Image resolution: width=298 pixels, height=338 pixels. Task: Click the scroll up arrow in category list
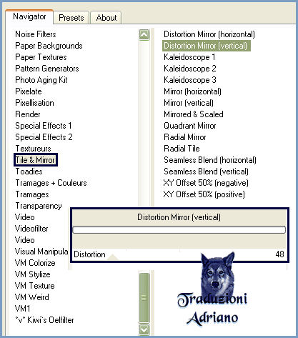click(144, 35)
